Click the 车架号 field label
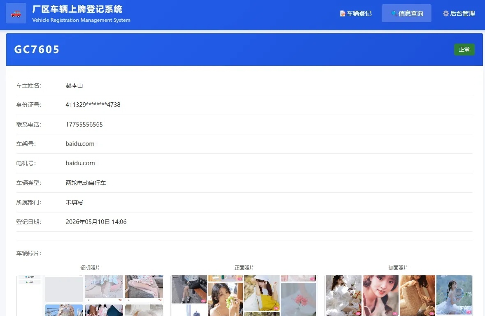Viewport: 485px width, 316px height. coord(26,144)
